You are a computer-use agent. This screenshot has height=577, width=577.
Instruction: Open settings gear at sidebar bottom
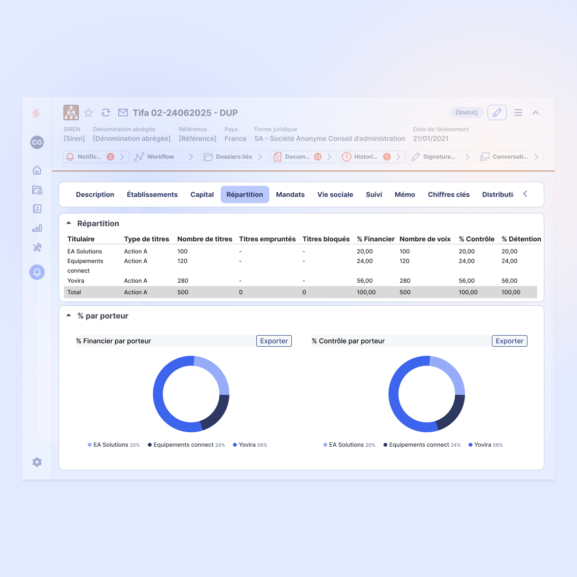pyautogui.click(x=37, y=462)
